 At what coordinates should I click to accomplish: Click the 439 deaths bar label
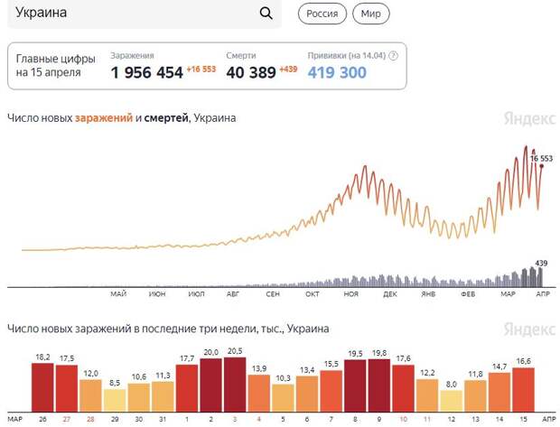[541, 263]
